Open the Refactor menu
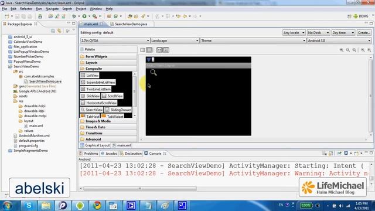This screenshot has height=211, width=375. tap(26, 9)
